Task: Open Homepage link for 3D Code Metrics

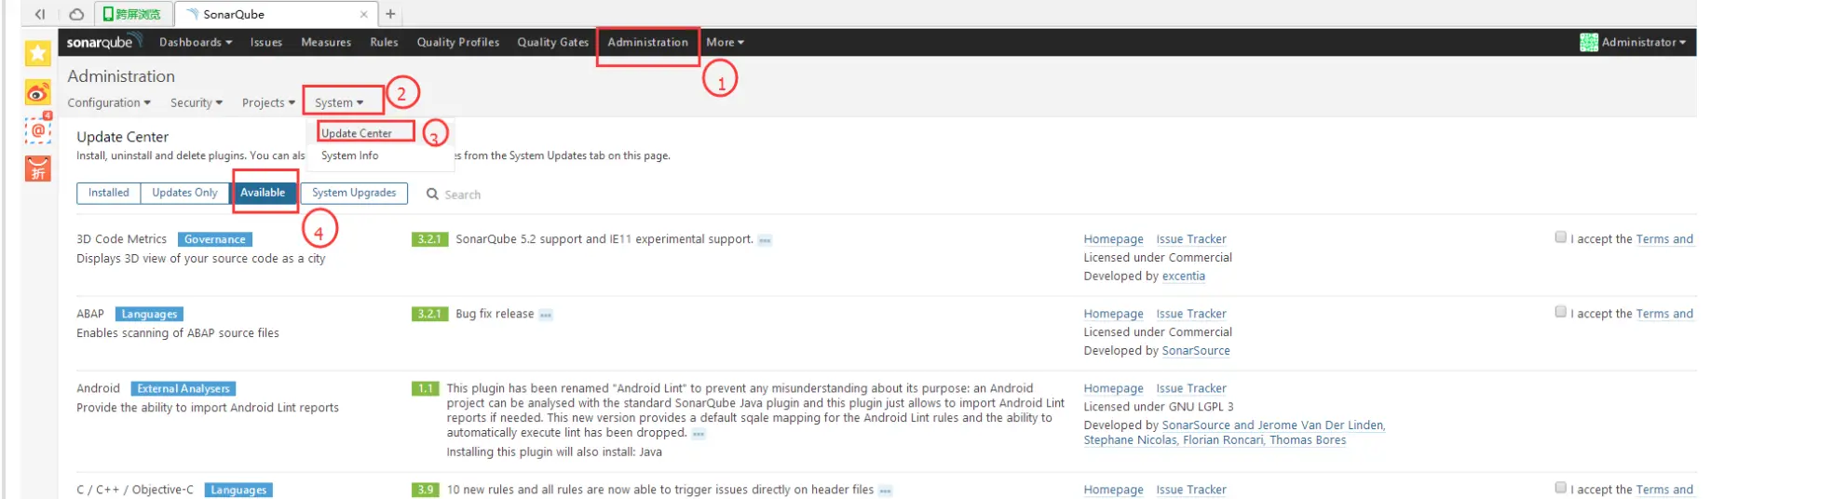Action: [x=1113, y=239]
